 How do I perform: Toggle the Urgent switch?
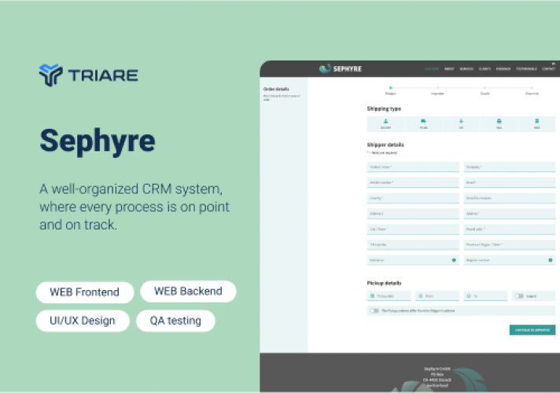tap(519, 296)
